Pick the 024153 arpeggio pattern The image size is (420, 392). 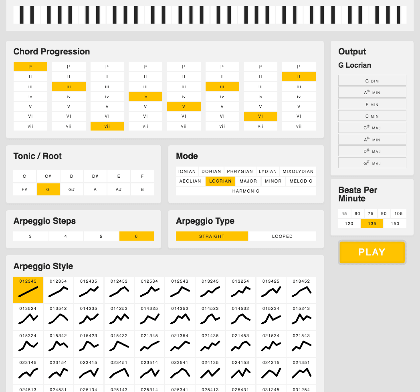pyautogui.click(x=240, y=371)
